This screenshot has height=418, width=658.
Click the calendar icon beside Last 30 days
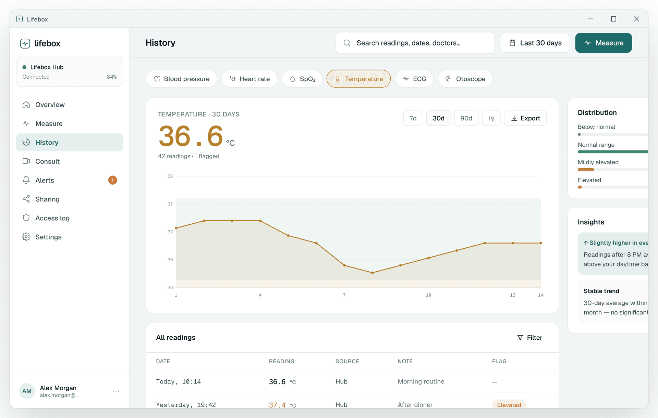pos(512,43)
